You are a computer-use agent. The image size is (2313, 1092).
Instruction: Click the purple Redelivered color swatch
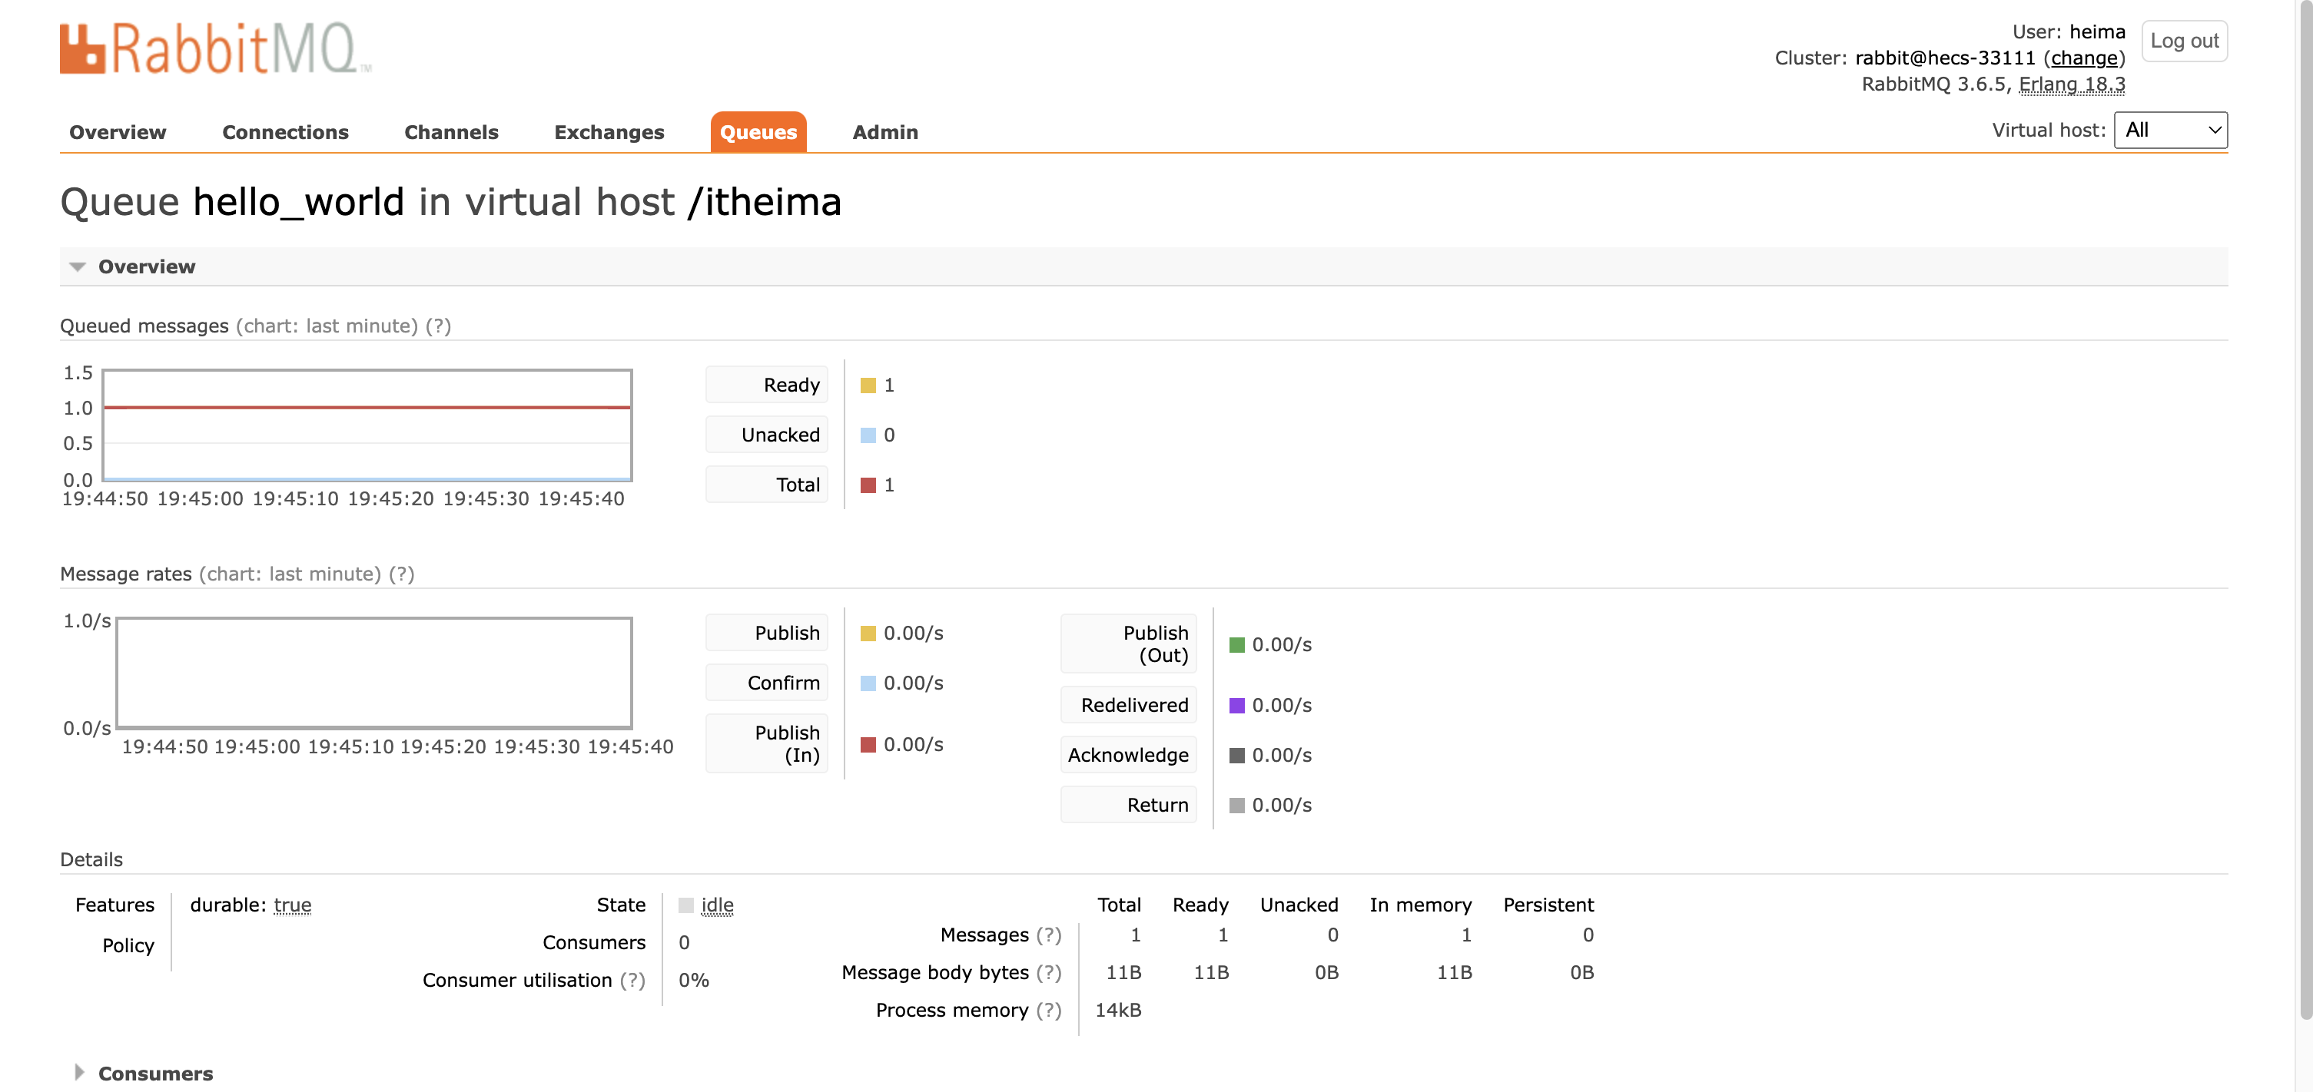point(1236,705)
